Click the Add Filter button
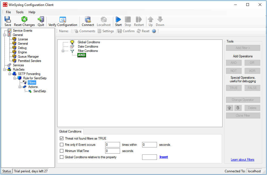This screenshot has height=175, width=267. tap(243, 48)
